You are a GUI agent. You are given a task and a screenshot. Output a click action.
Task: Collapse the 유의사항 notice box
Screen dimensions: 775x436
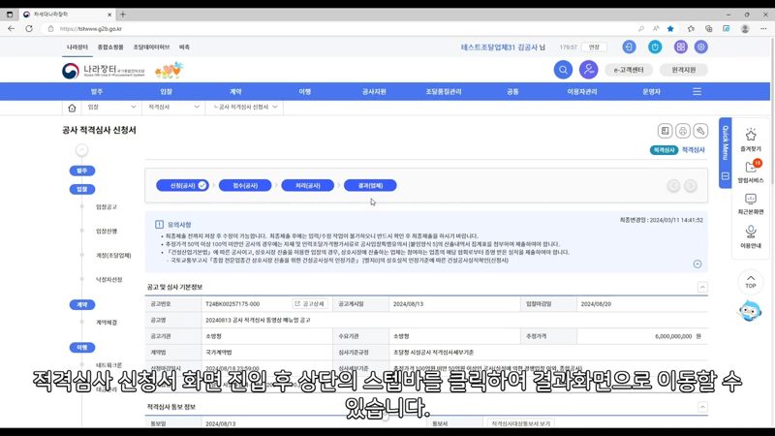tap(697, 264)
